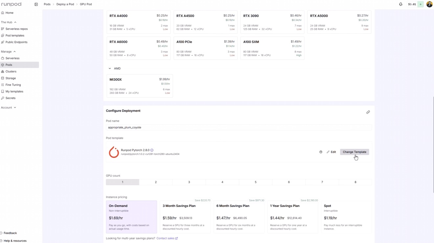Choose the 3 Month Savings Plan

click(185, 217)
